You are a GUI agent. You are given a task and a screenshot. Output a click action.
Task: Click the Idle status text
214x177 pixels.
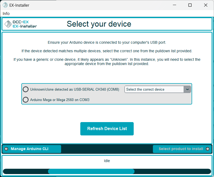[107, 161]
